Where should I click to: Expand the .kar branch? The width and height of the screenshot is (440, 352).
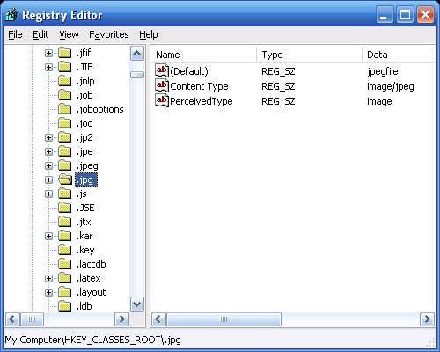pos(48,236)
